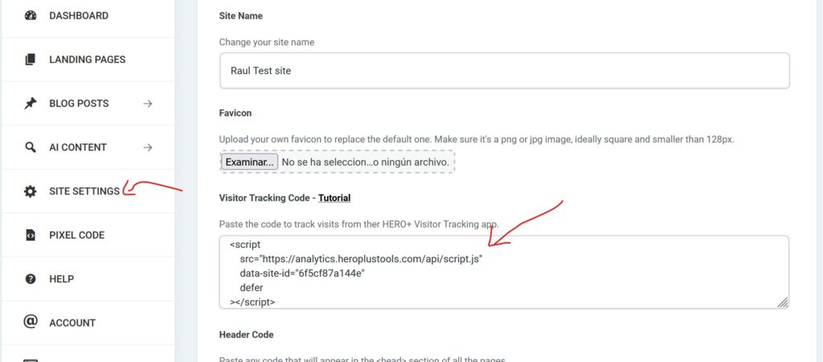Open the Dashboard menu item
Screen dimensions: 823x362
pyautogui.click(x=79, y=15)
